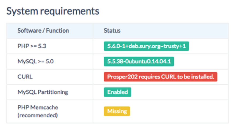
Task: Select the CURL row label
Action: (25, 77)
